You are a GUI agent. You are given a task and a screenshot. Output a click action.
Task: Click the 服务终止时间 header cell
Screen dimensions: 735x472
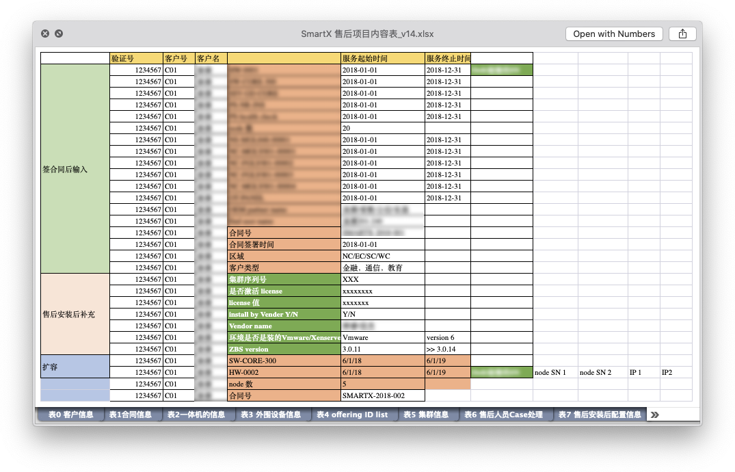[448, 59]
